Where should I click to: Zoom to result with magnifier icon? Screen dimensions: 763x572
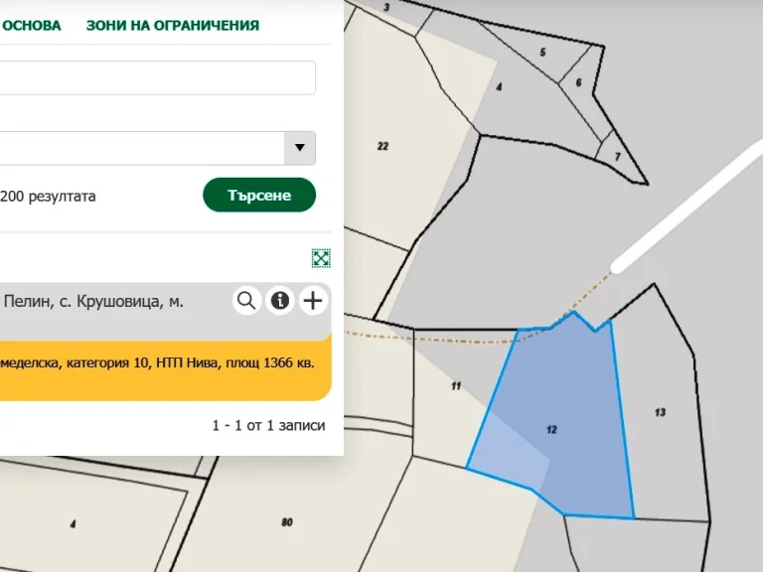[x=246, y=301]
